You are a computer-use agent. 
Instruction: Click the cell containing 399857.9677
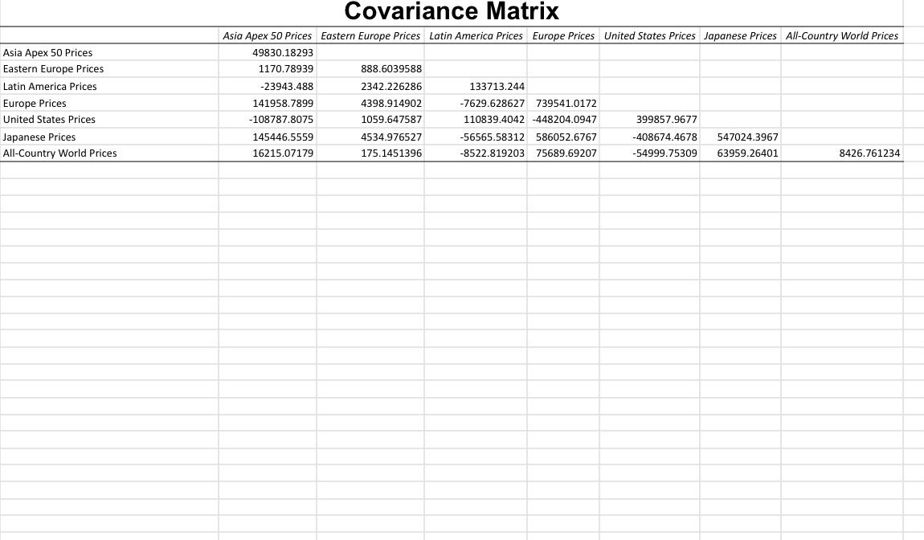667,120
